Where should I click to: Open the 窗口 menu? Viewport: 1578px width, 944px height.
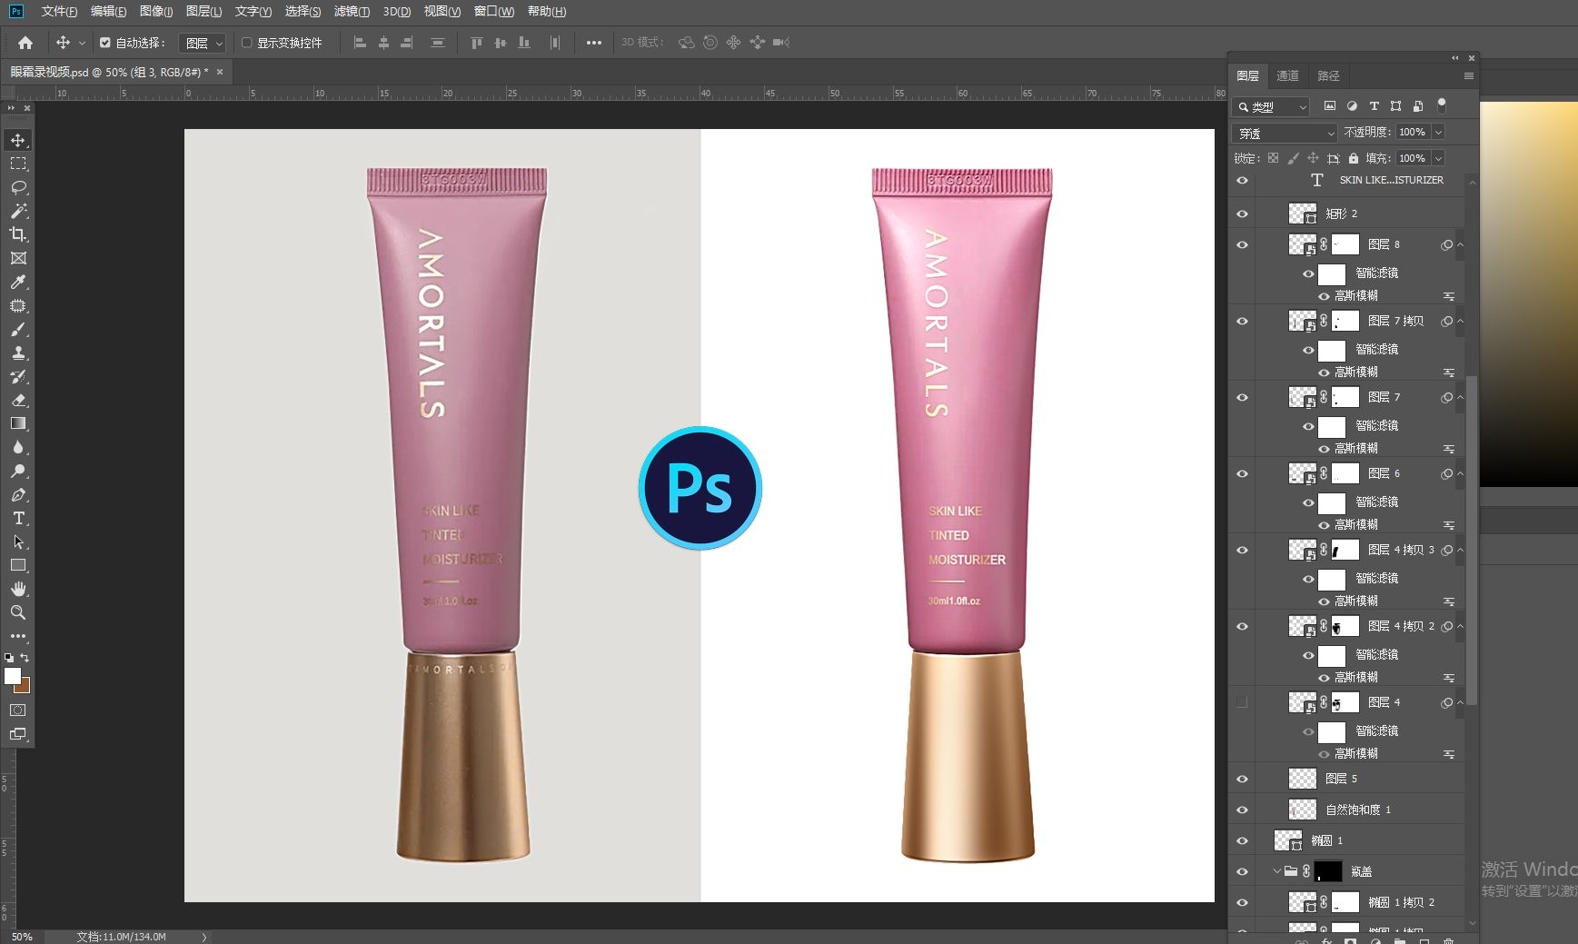(494, 12)
